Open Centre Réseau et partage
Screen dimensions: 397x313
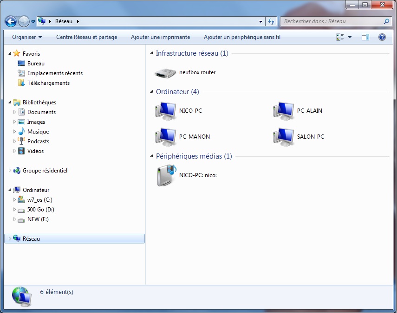(x=86, y=37)
